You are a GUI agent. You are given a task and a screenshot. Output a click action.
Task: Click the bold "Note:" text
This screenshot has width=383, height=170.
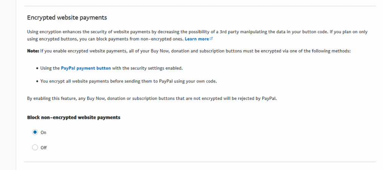[x=33, y=51]
